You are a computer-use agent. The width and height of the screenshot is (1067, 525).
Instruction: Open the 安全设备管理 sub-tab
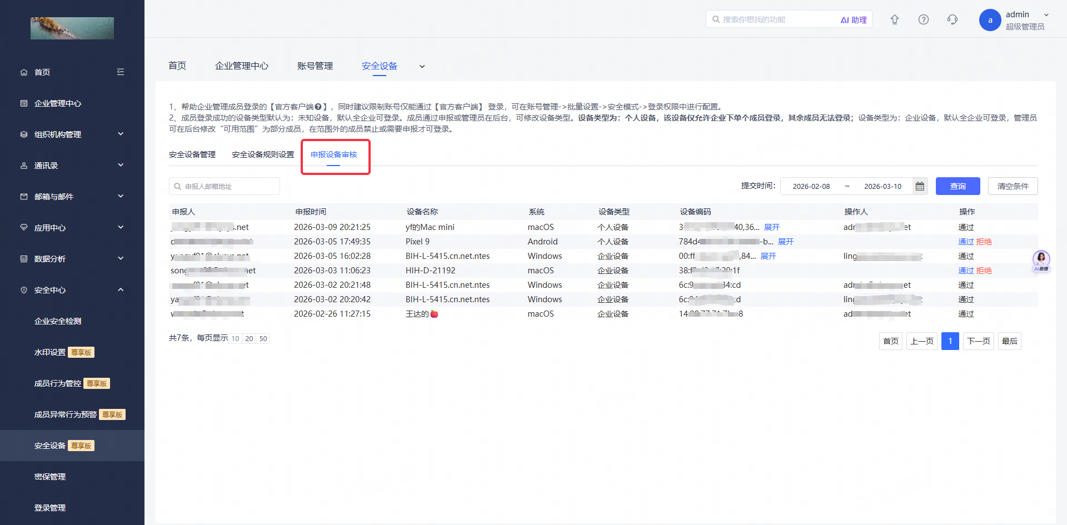192,154
